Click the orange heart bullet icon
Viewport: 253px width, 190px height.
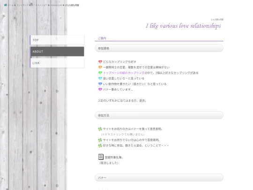[x=100, y=67]
